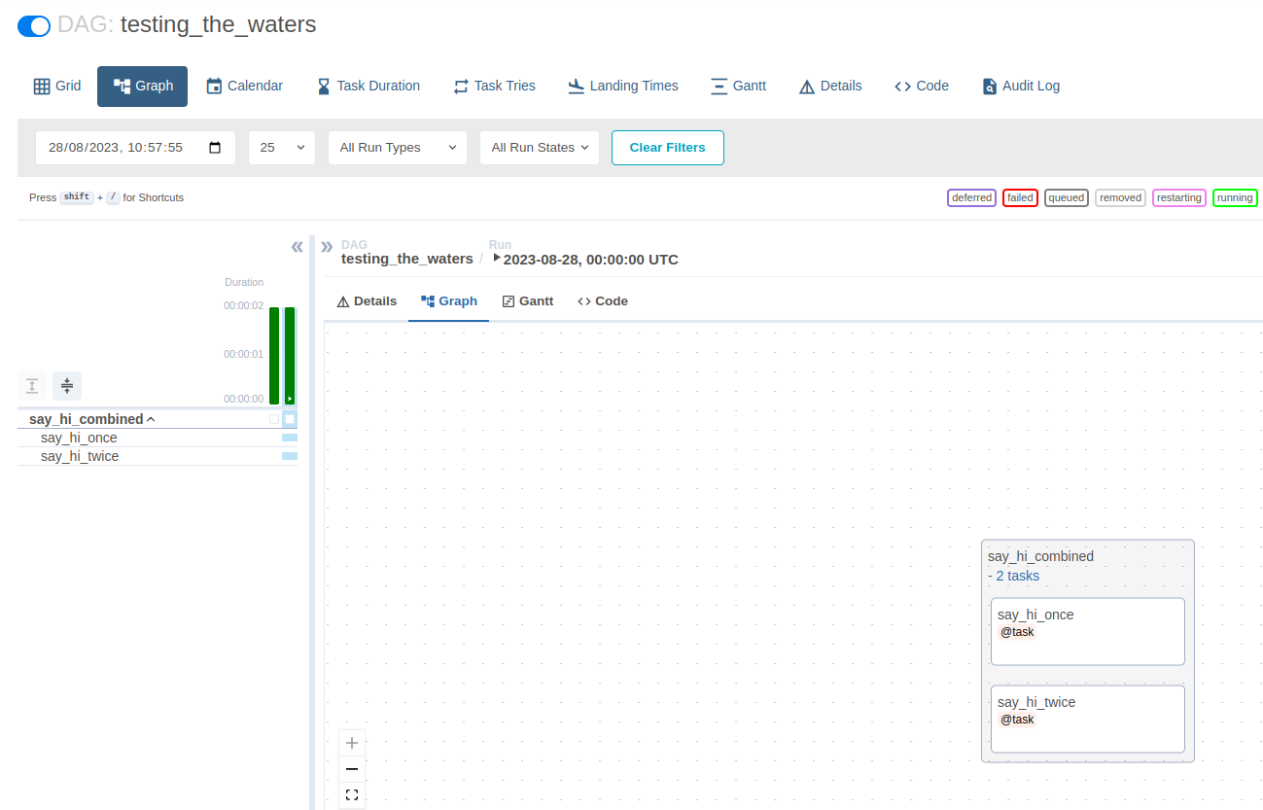Fit the graph view to screen
Viewport: 1263px width, 810px height.
pos(352,795)
